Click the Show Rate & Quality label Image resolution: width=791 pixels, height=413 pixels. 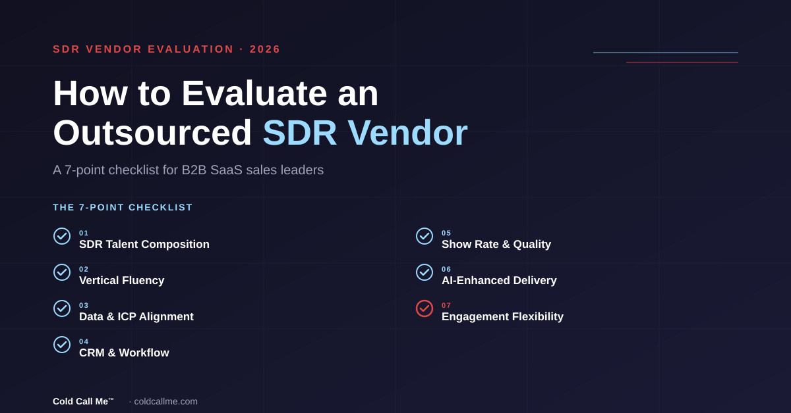click(x=496, y=244)
